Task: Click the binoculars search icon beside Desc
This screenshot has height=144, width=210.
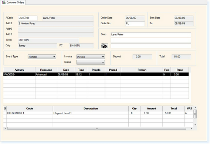Action: point(104,46)
